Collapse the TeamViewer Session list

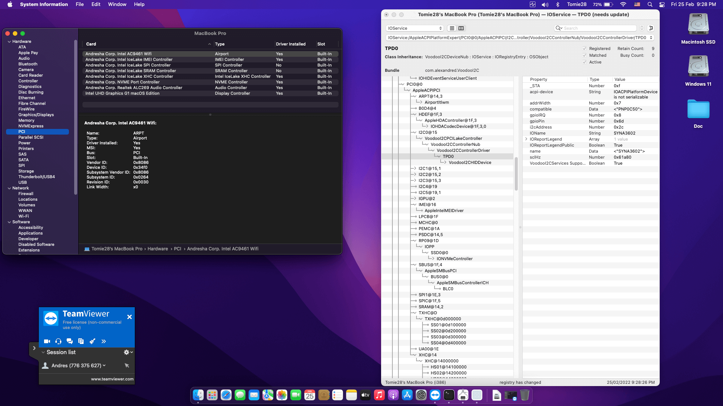43,352
